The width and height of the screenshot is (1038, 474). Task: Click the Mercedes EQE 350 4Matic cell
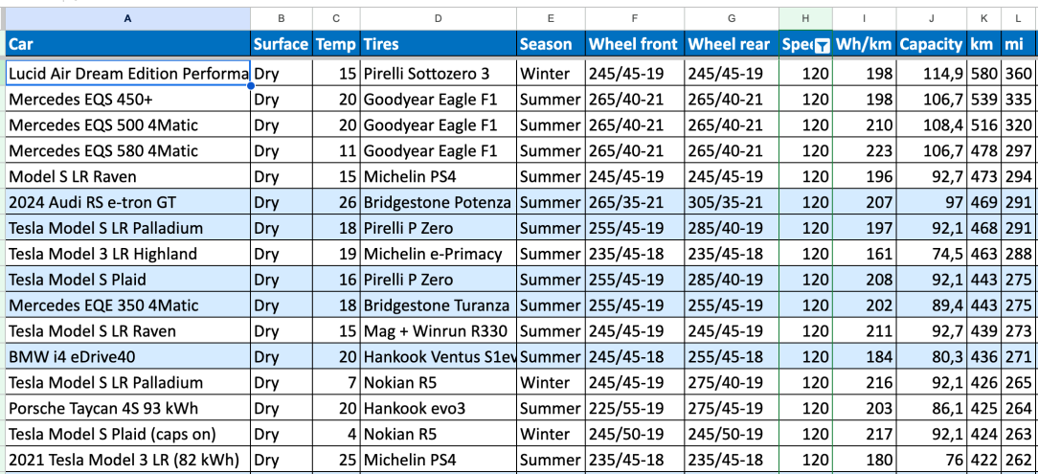[127, 305]
